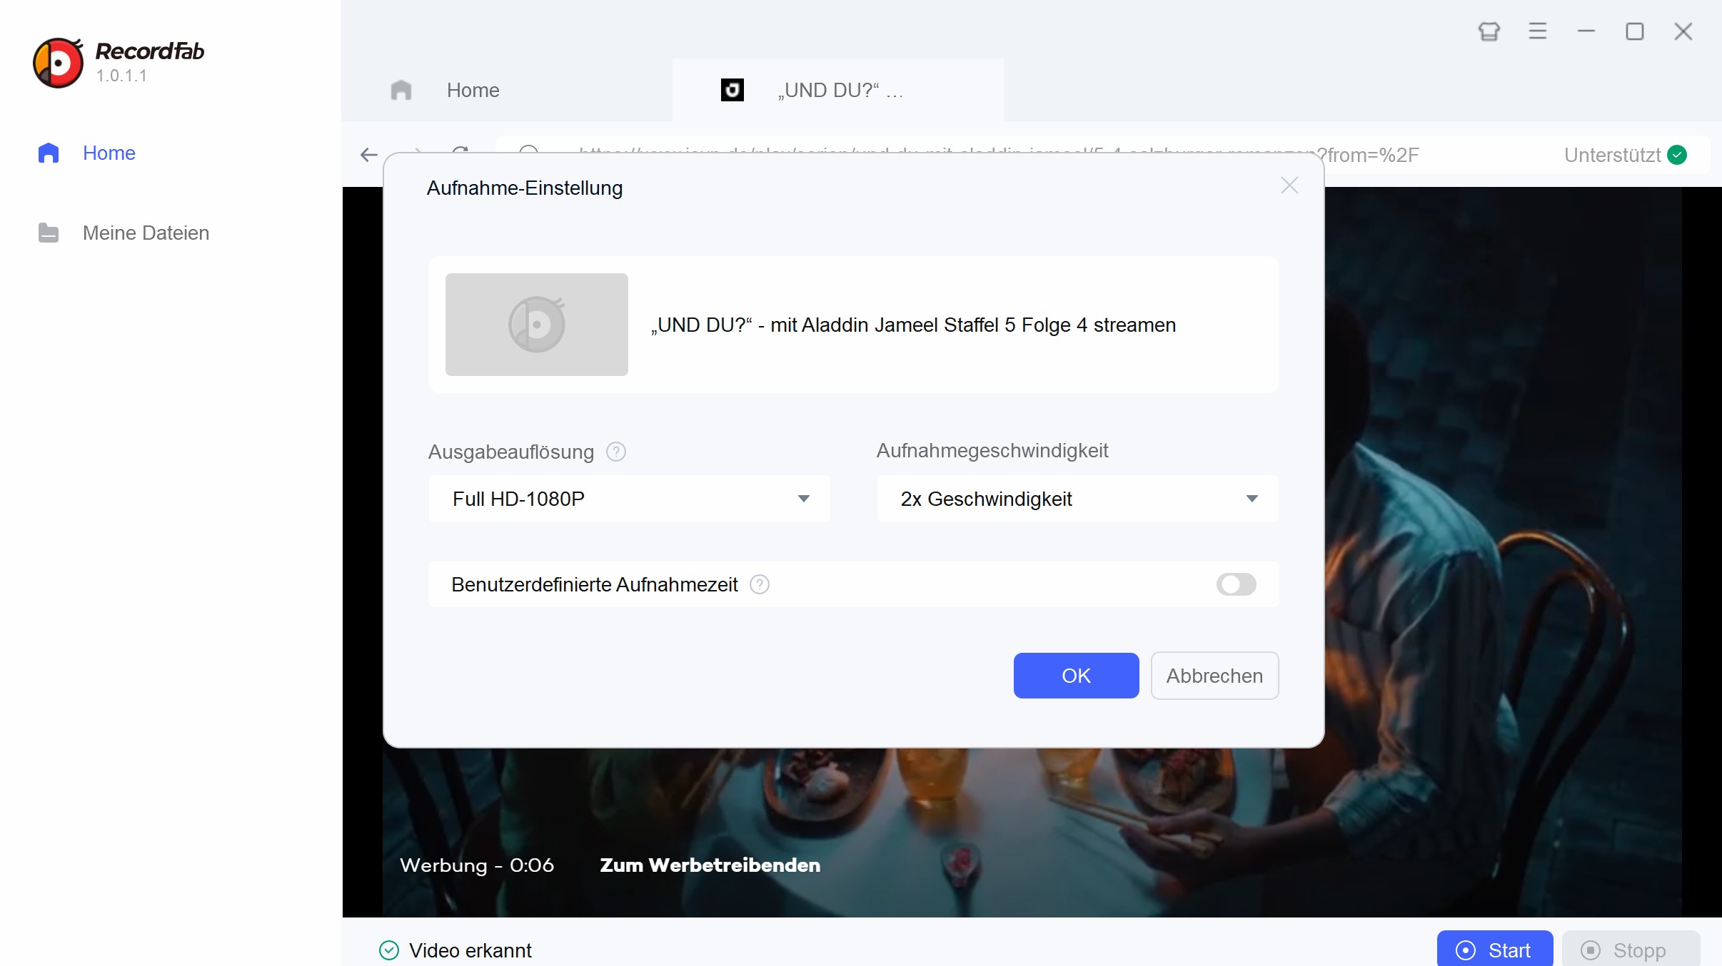Switch to the Home tab
Image resolution: width=1722 pixels, height=966 pixels.
(507, 90)
